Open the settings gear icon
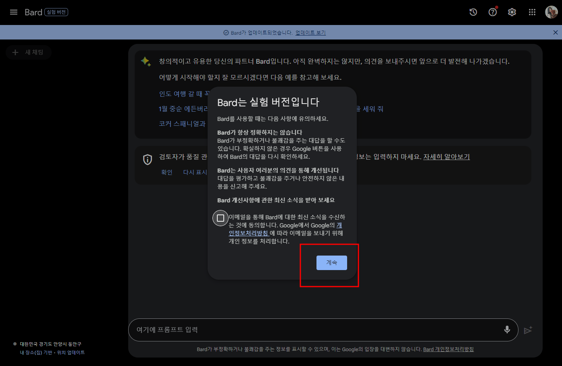This screenshot has height=366, width=562. point(512,12)
